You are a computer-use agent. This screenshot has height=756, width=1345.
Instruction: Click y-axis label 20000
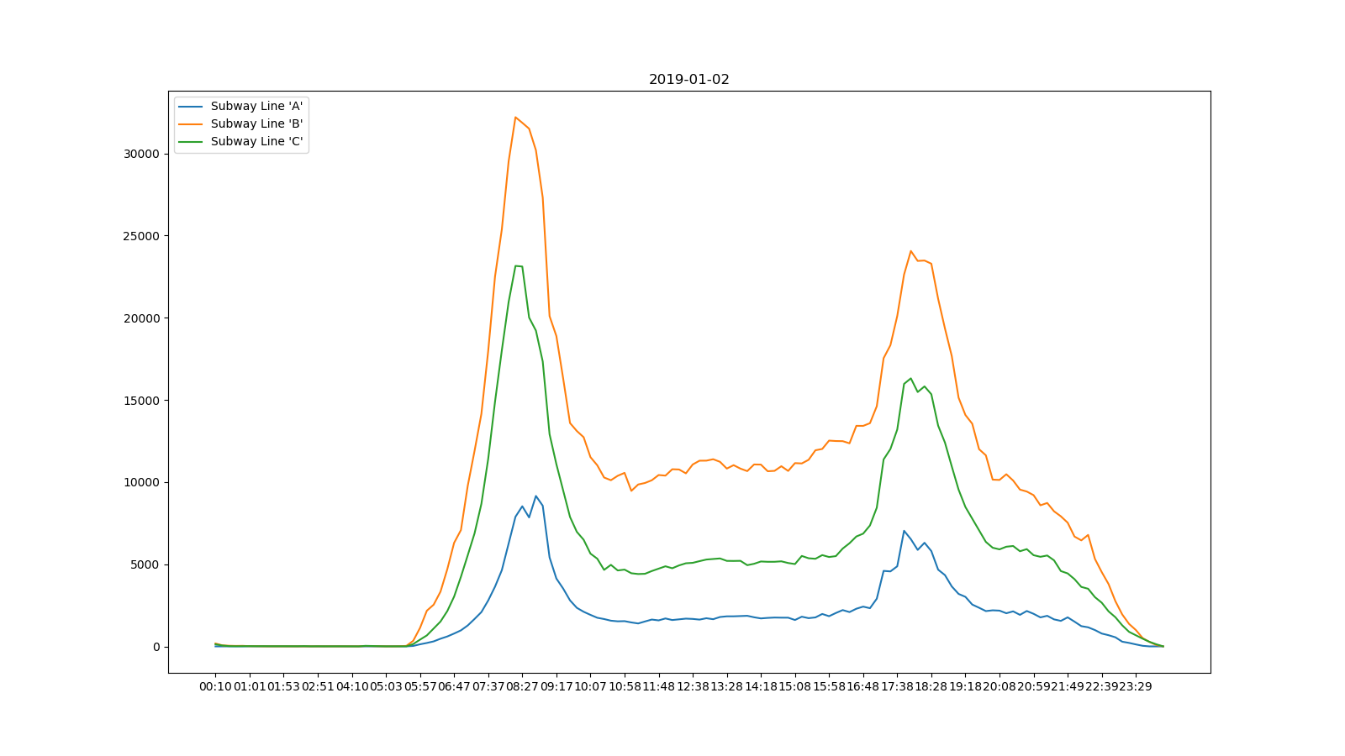[x=141, y=318]
